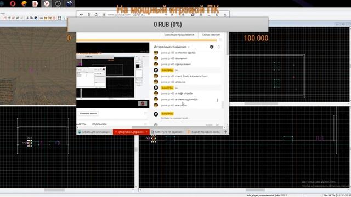Click the live stream preview thumbnail
The image size is (351, 197).
[x=112, y=76]
